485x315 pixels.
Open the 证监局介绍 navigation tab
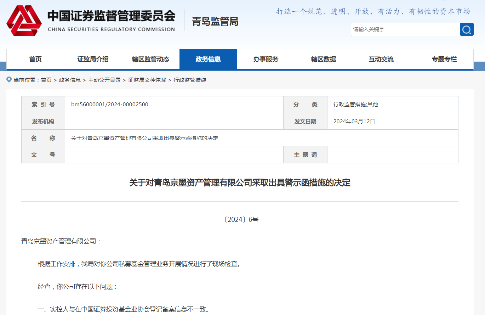[x=93, y=59]
